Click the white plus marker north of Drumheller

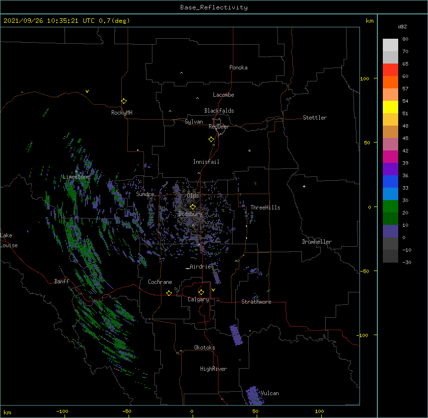(x=304, y=186)
